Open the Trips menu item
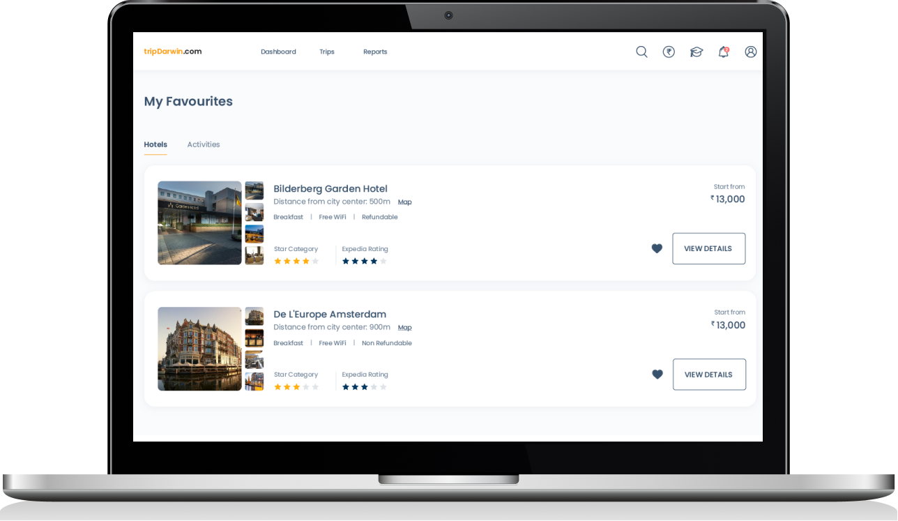Screen dimensions: 898x521 (x=327, y=52)
